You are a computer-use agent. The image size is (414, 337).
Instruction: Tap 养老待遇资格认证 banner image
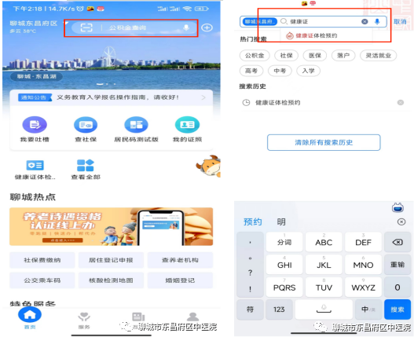(x=111, y=226)
